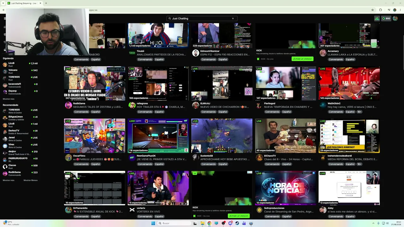Open Volcano channel in sidebar
Image resolution: width=404 pixels, height=227 pixels.
tap(20, 71)
